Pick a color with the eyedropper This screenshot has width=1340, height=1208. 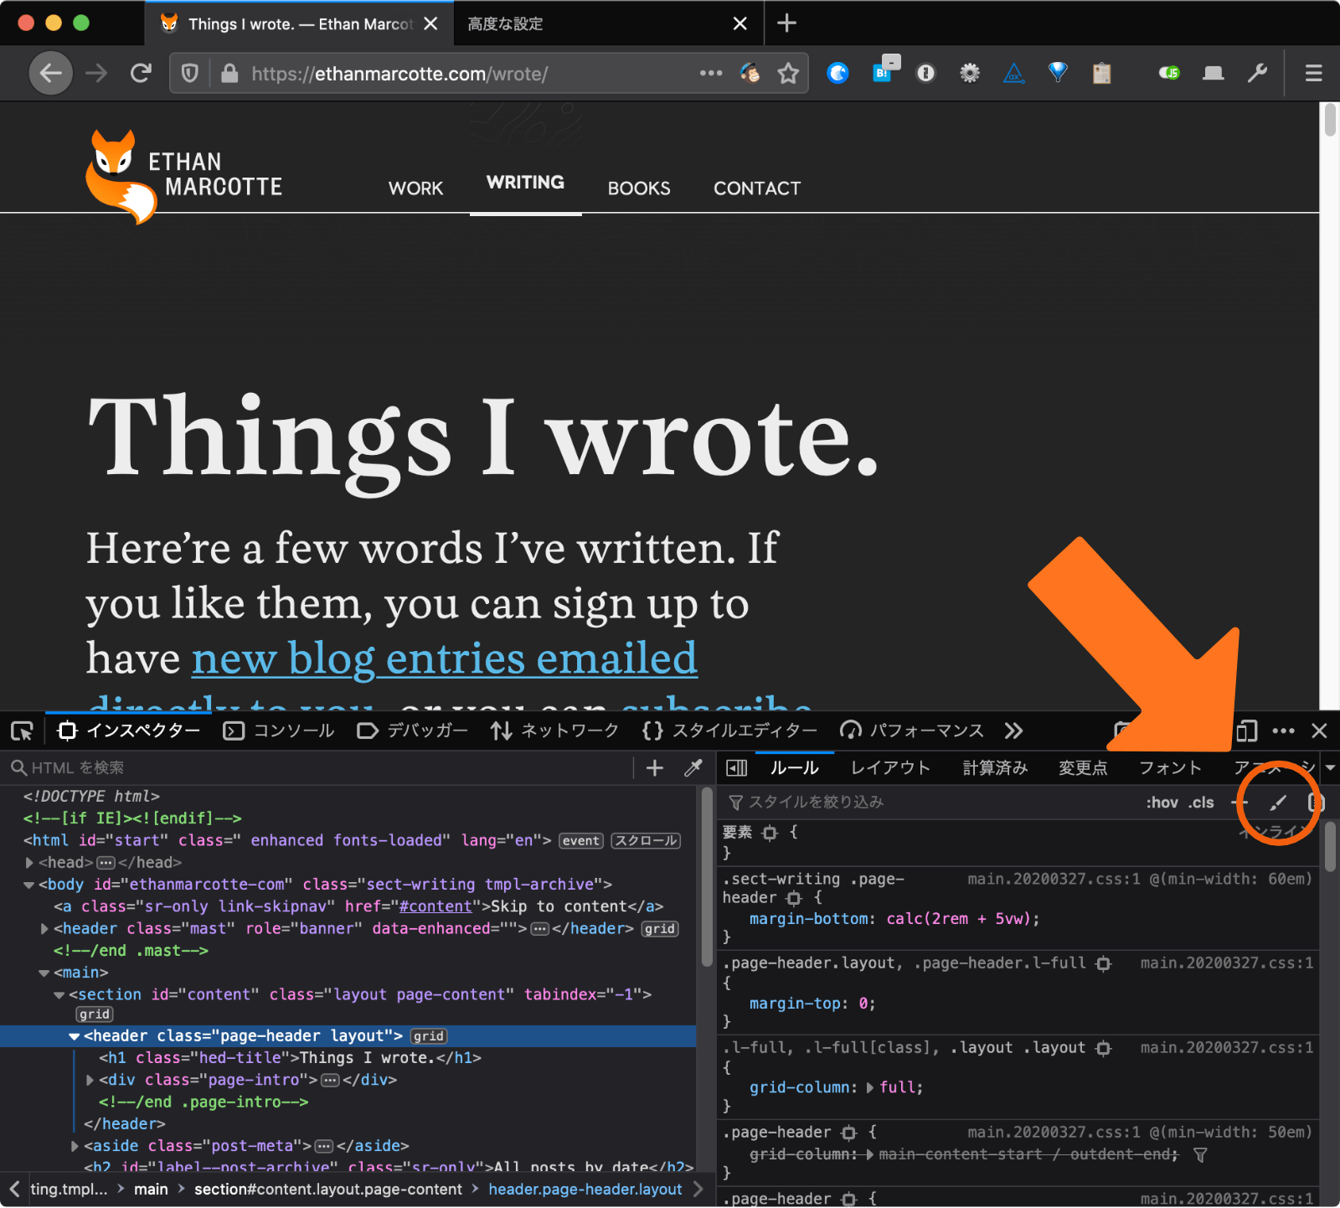(x=693, y=767)
